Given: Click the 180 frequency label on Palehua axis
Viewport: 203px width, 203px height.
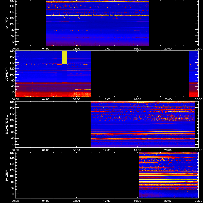Looking at the screenshot, I should tap(12, 153).
